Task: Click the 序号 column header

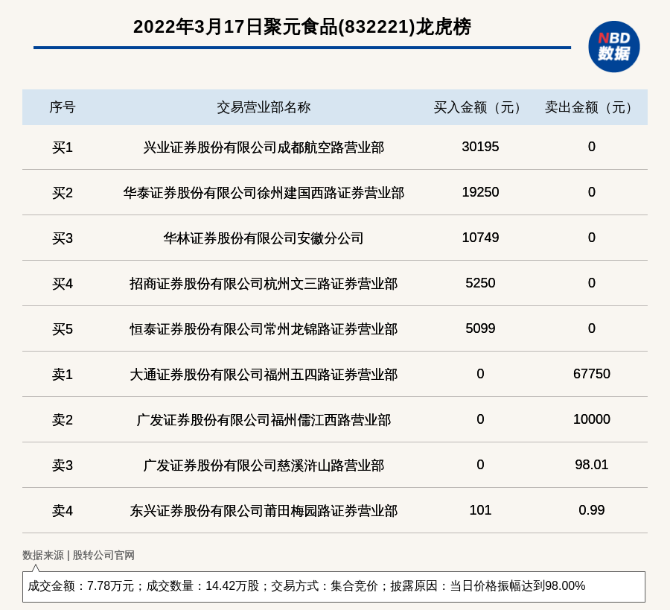Action: click(63, 107)
